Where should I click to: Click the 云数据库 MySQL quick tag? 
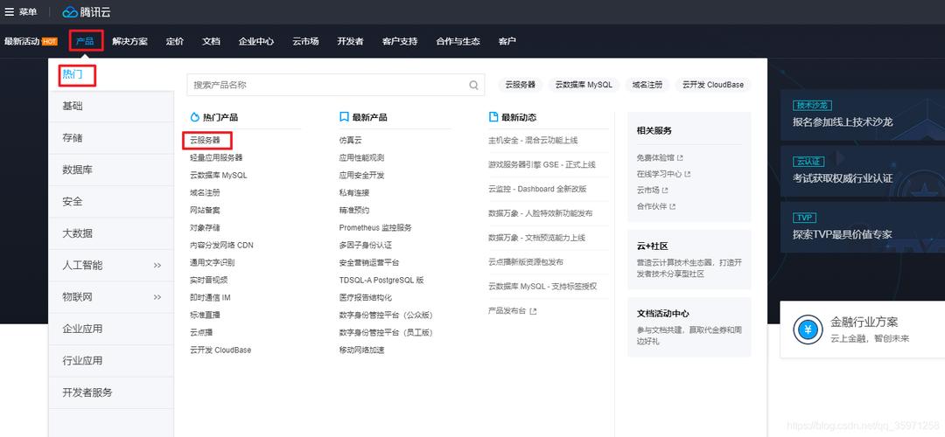pos(584,85)
